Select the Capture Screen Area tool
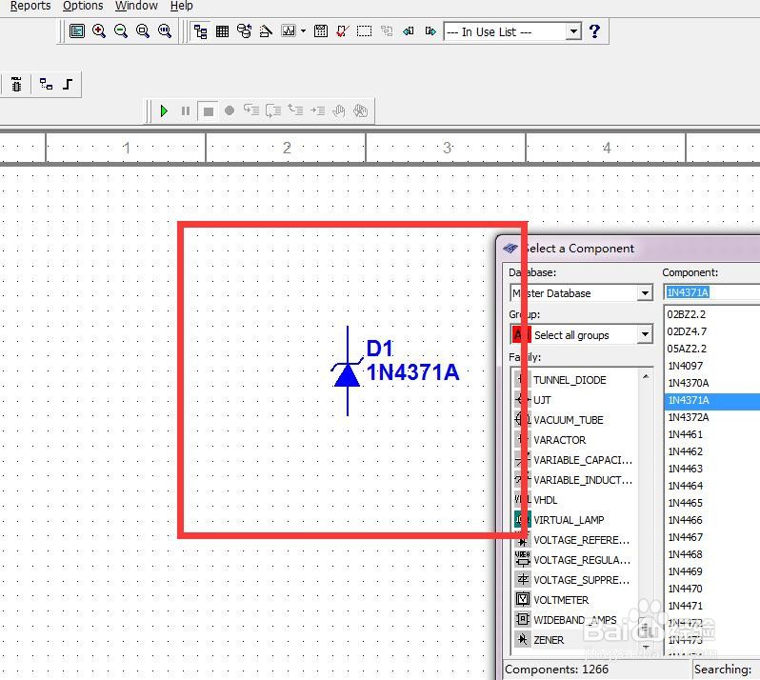Screen dimensions: 760x680 [x=364, y=31]
